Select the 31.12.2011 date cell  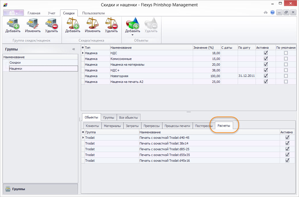click(x=247, y=76)
